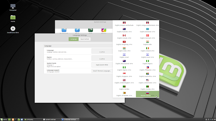Choose the Hong Kong flag entry
The width and height of the screenshot is (216, 121).
[124, 43]
